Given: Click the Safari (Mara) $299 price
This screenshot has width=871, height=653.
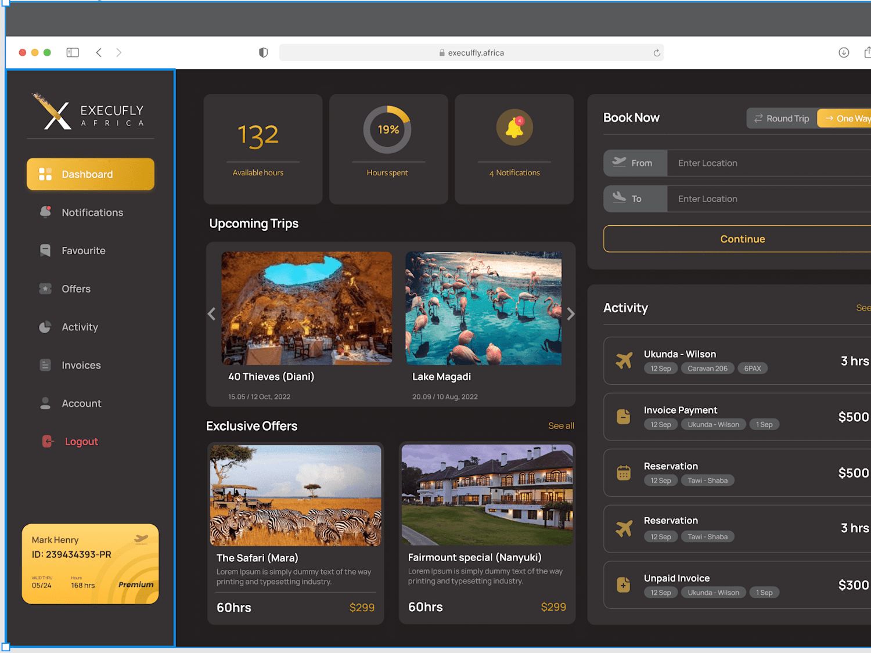Looking at the screenshot, I should tap(362, 608).
